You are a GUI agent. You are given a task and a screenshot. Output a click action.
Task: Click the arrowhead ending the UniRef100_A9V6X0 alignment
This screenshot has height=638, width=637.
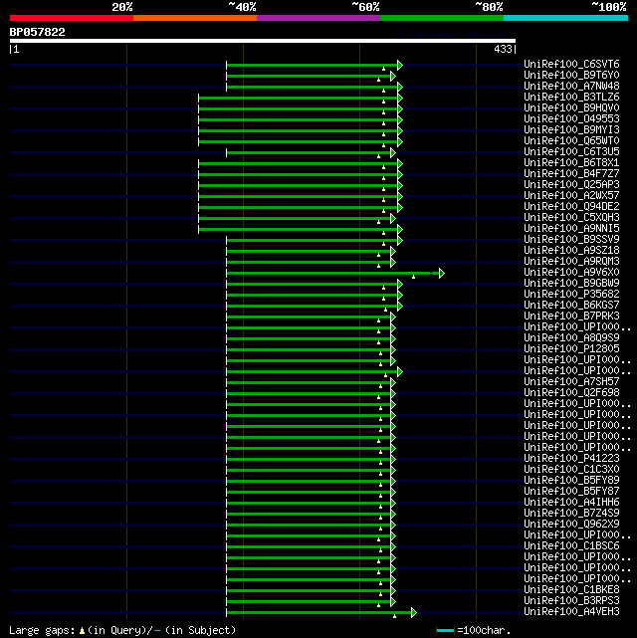click(x=442, y=274)
